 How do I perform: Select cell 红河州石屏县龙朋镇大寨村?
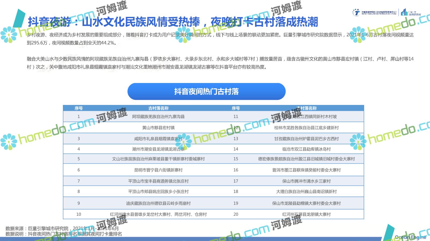point(306,214)
